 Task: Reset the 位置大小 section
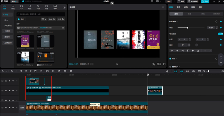[216, 22]
